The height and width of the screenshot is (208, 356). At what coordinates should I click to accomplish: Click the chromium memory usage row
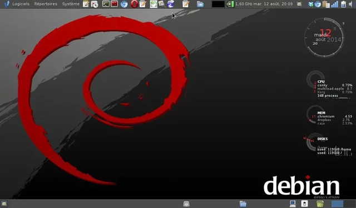click(x=335, y=116)
